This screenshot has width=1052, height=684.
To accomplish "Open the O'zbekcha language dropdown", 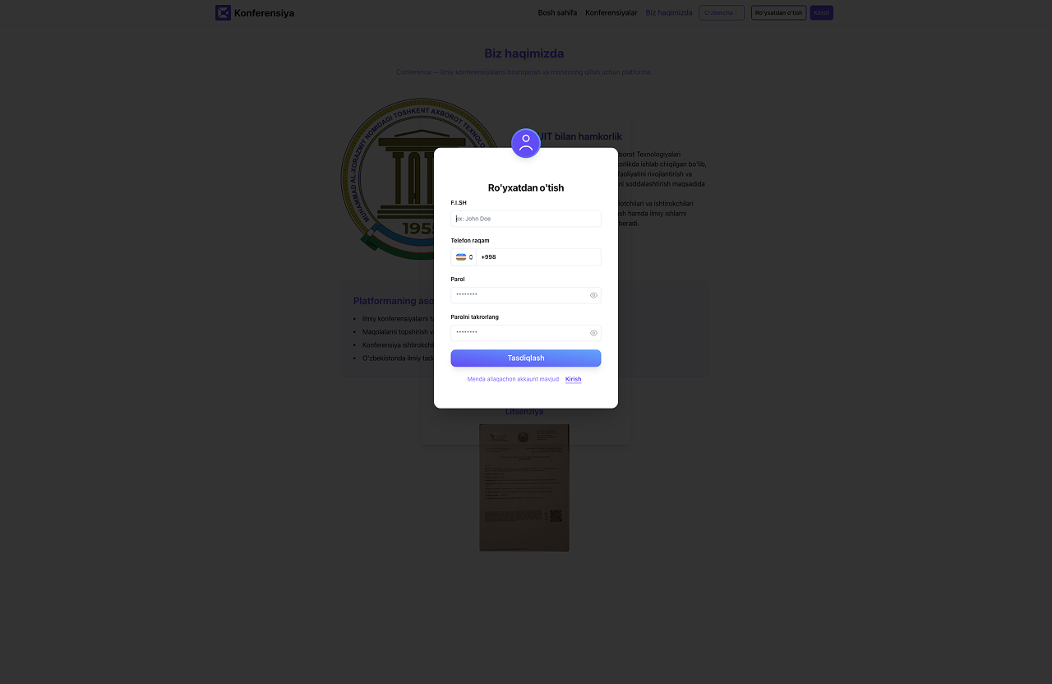I will [x=722, y=12].
